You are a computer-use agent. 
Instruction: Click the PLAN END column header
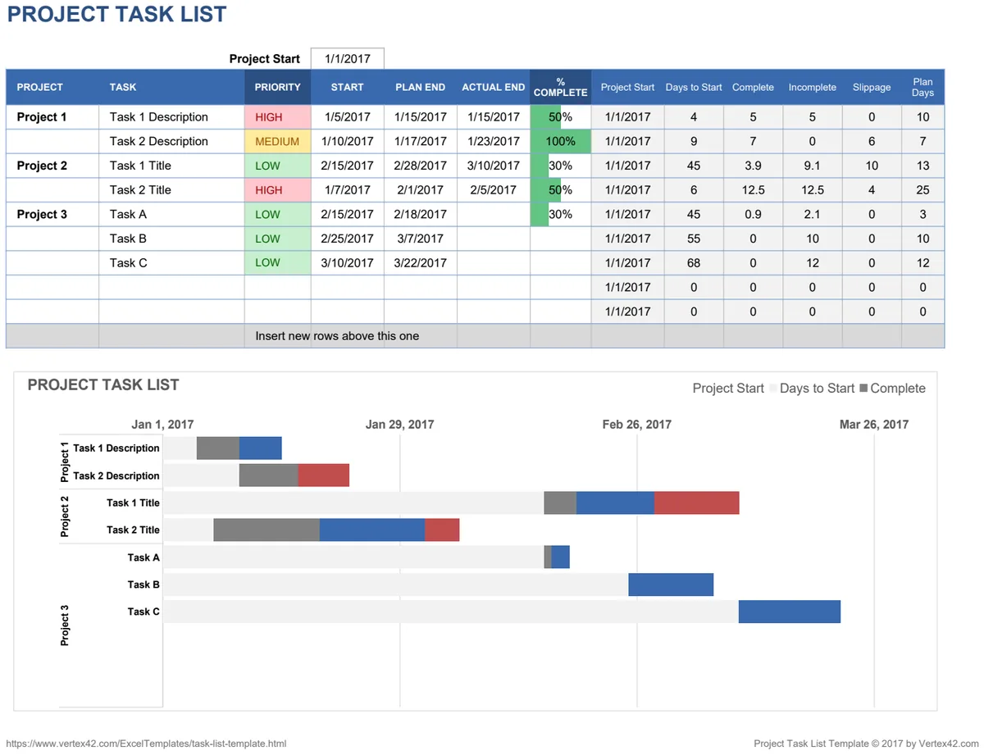pos(421,87)
